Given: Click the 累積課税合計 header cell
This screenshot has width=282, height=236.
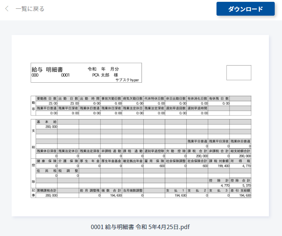Looking at the screenshot, I should click(x=47, y=190).
